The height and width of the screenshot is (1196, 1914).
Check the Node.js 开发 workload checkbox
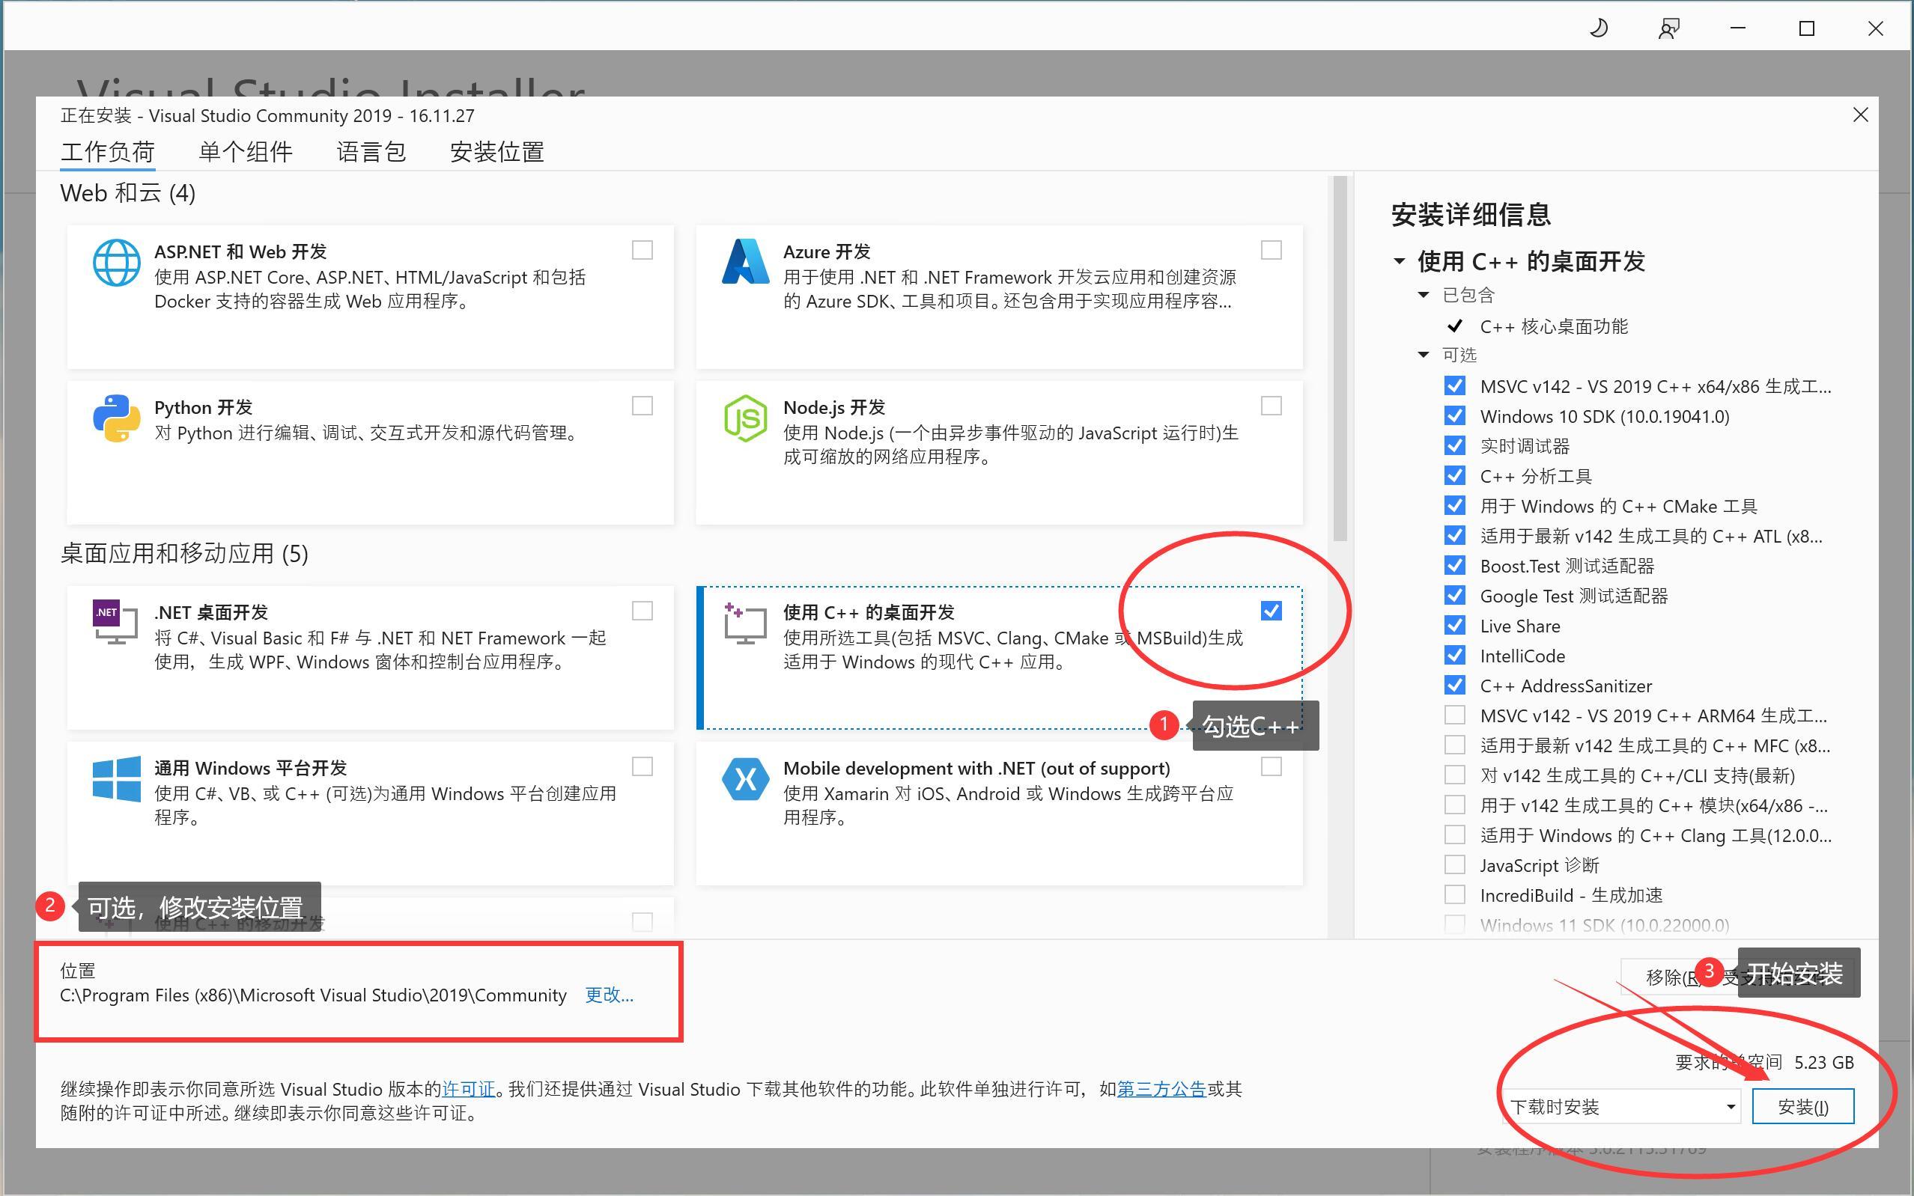click(x=1271, y=406)
